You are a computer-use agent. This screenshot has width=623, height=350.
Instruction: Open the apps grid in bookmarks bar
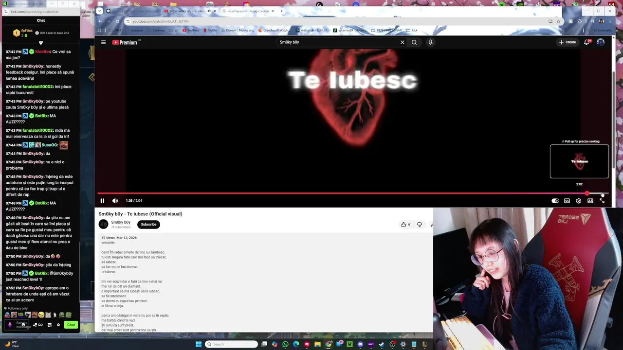pos(99,30)
